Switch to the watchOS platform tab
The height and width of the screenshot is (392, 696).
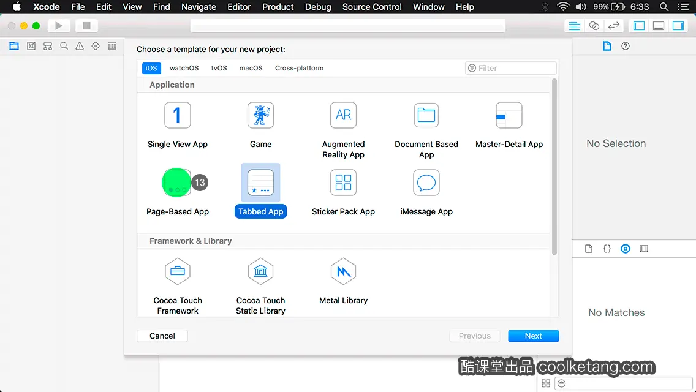[184, 68]
